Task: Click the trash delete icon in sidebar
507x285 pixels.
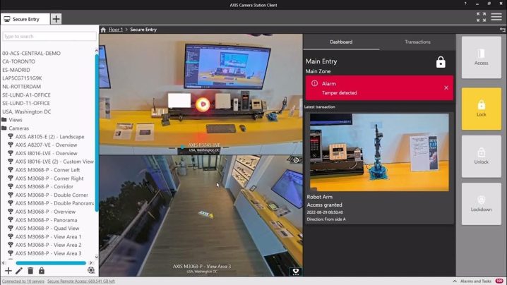Action: 30,270
